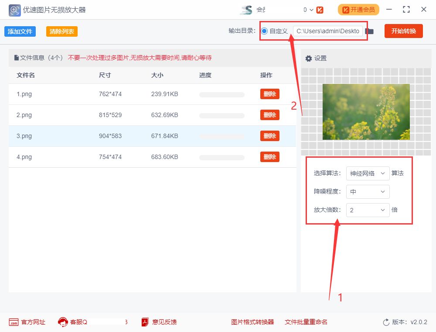Image resolution: width=436 pixels, height=332 pixels.
Task: Click the feedback document icon
Action: pos(145,322)
